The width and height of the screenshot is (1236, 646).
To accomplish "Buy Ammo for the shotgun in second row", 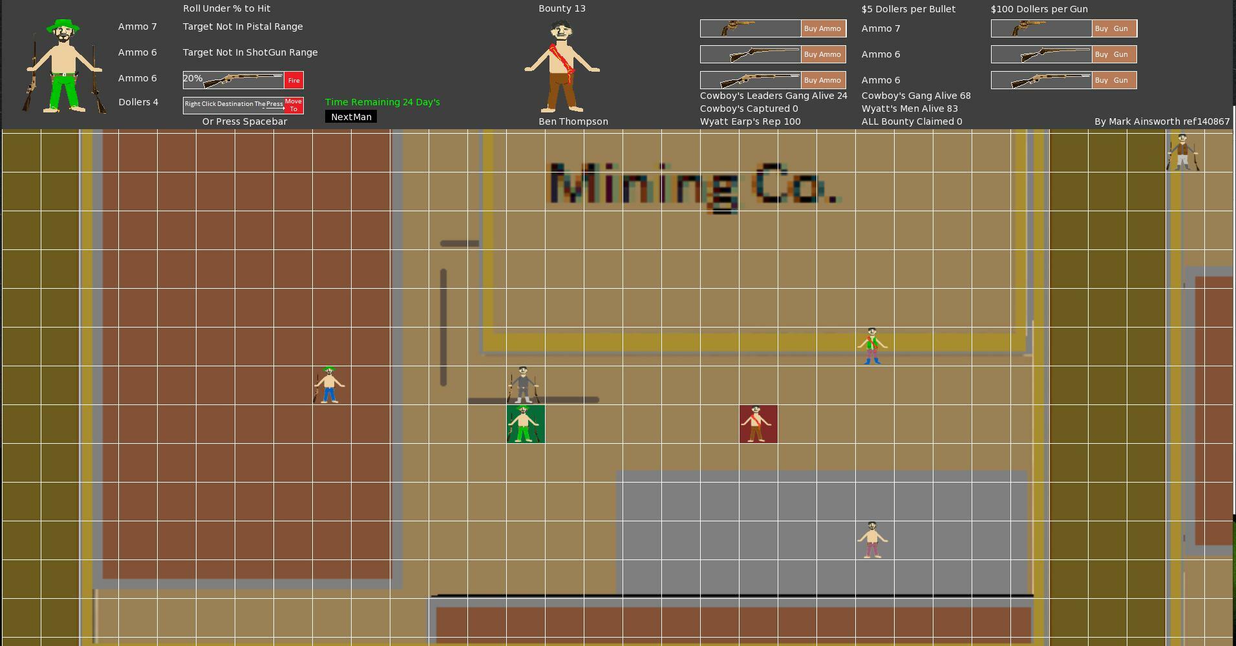I will (x=822, y=54).
